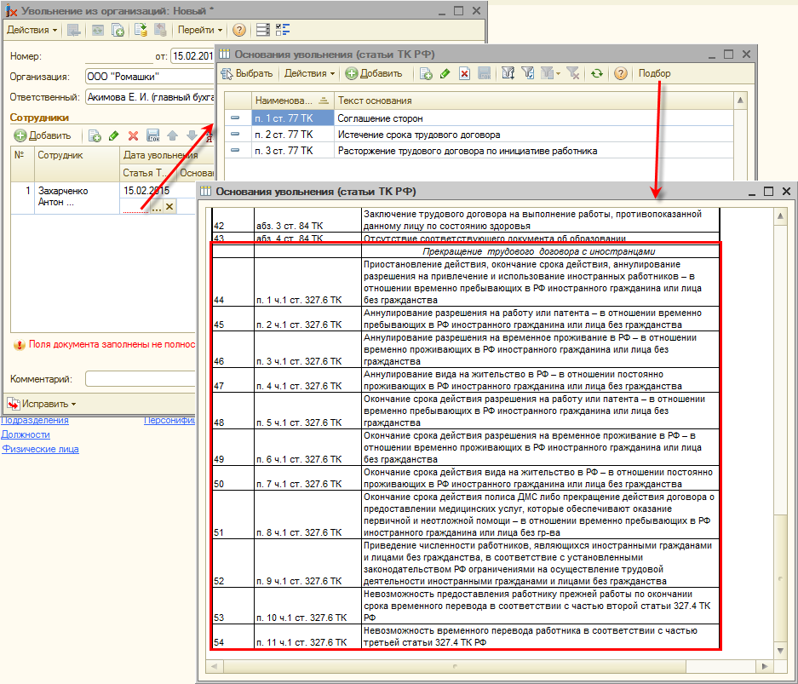The width and height of the screenshot is (798, 684).
Task: Click the move row up arrow in the Сотрудники toolbar
Action: tap(172, 135)
